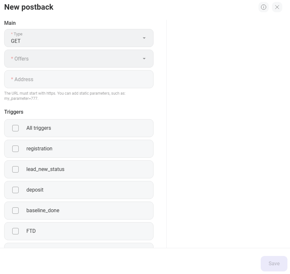Click the info icon beside the close button
This screenshot has height=274, width=290.
coord(264,7)
